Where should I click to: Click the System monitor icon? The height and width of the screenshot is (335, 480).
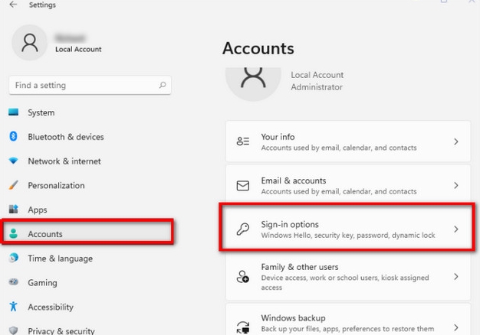coord(14,112)
